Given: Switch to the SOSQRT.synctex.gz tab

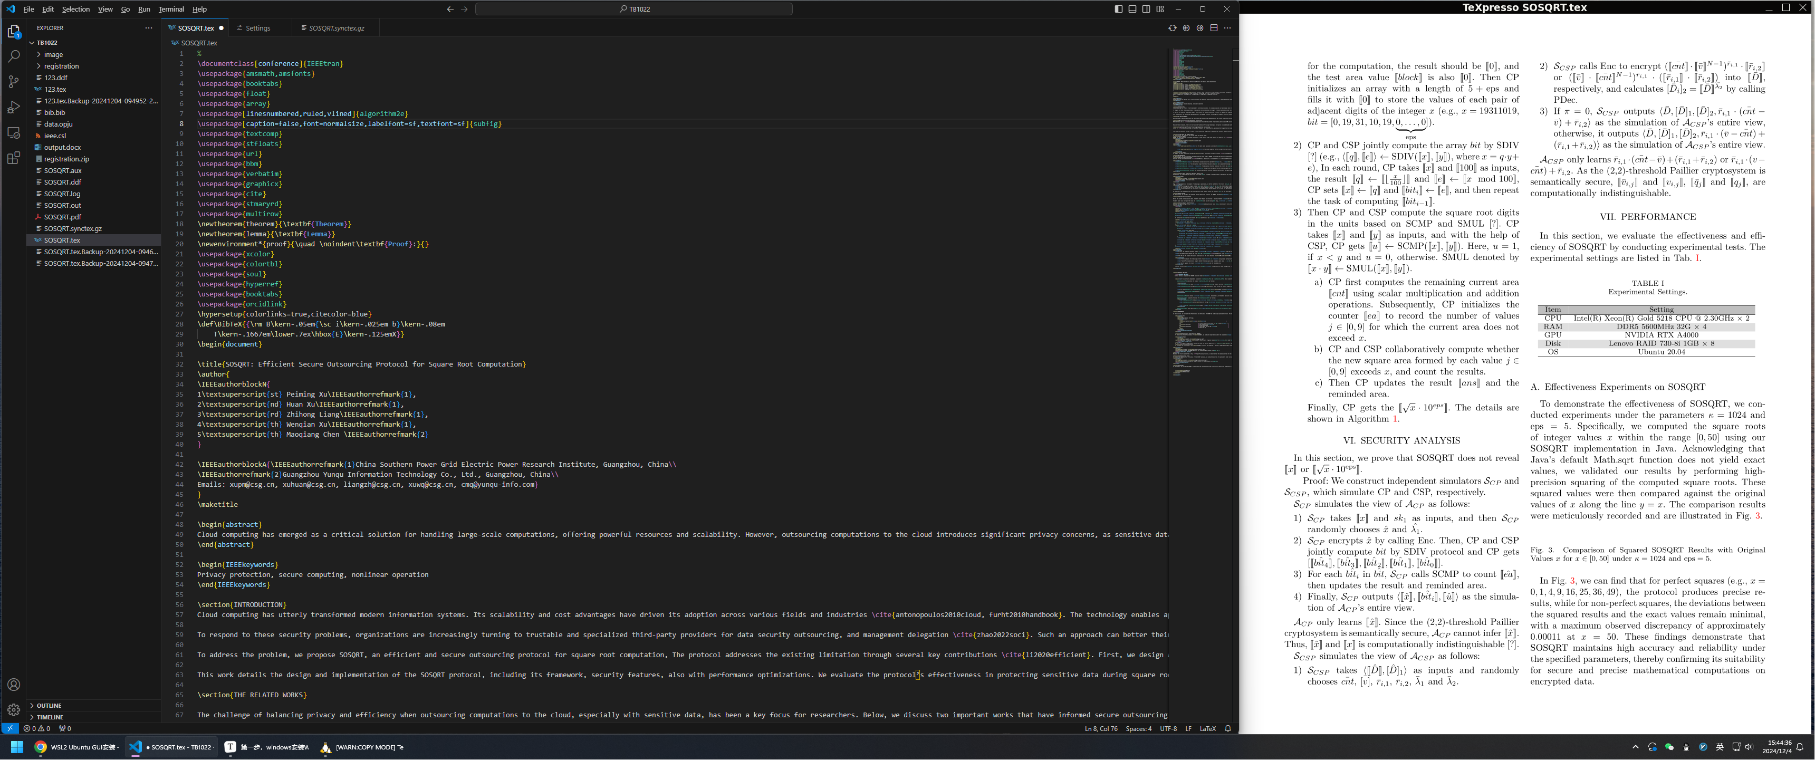Looking at the screenshot, I should coord(336,28).
